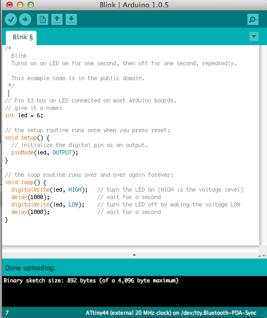This screenshot has width=267, height=318.
Task: Click the green zoom window button
Action: click(31, 5)
